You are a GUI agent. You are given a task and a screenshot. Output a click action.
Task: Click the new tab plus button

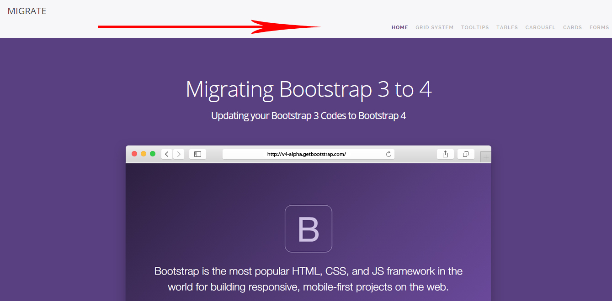[x=486, y=157]
